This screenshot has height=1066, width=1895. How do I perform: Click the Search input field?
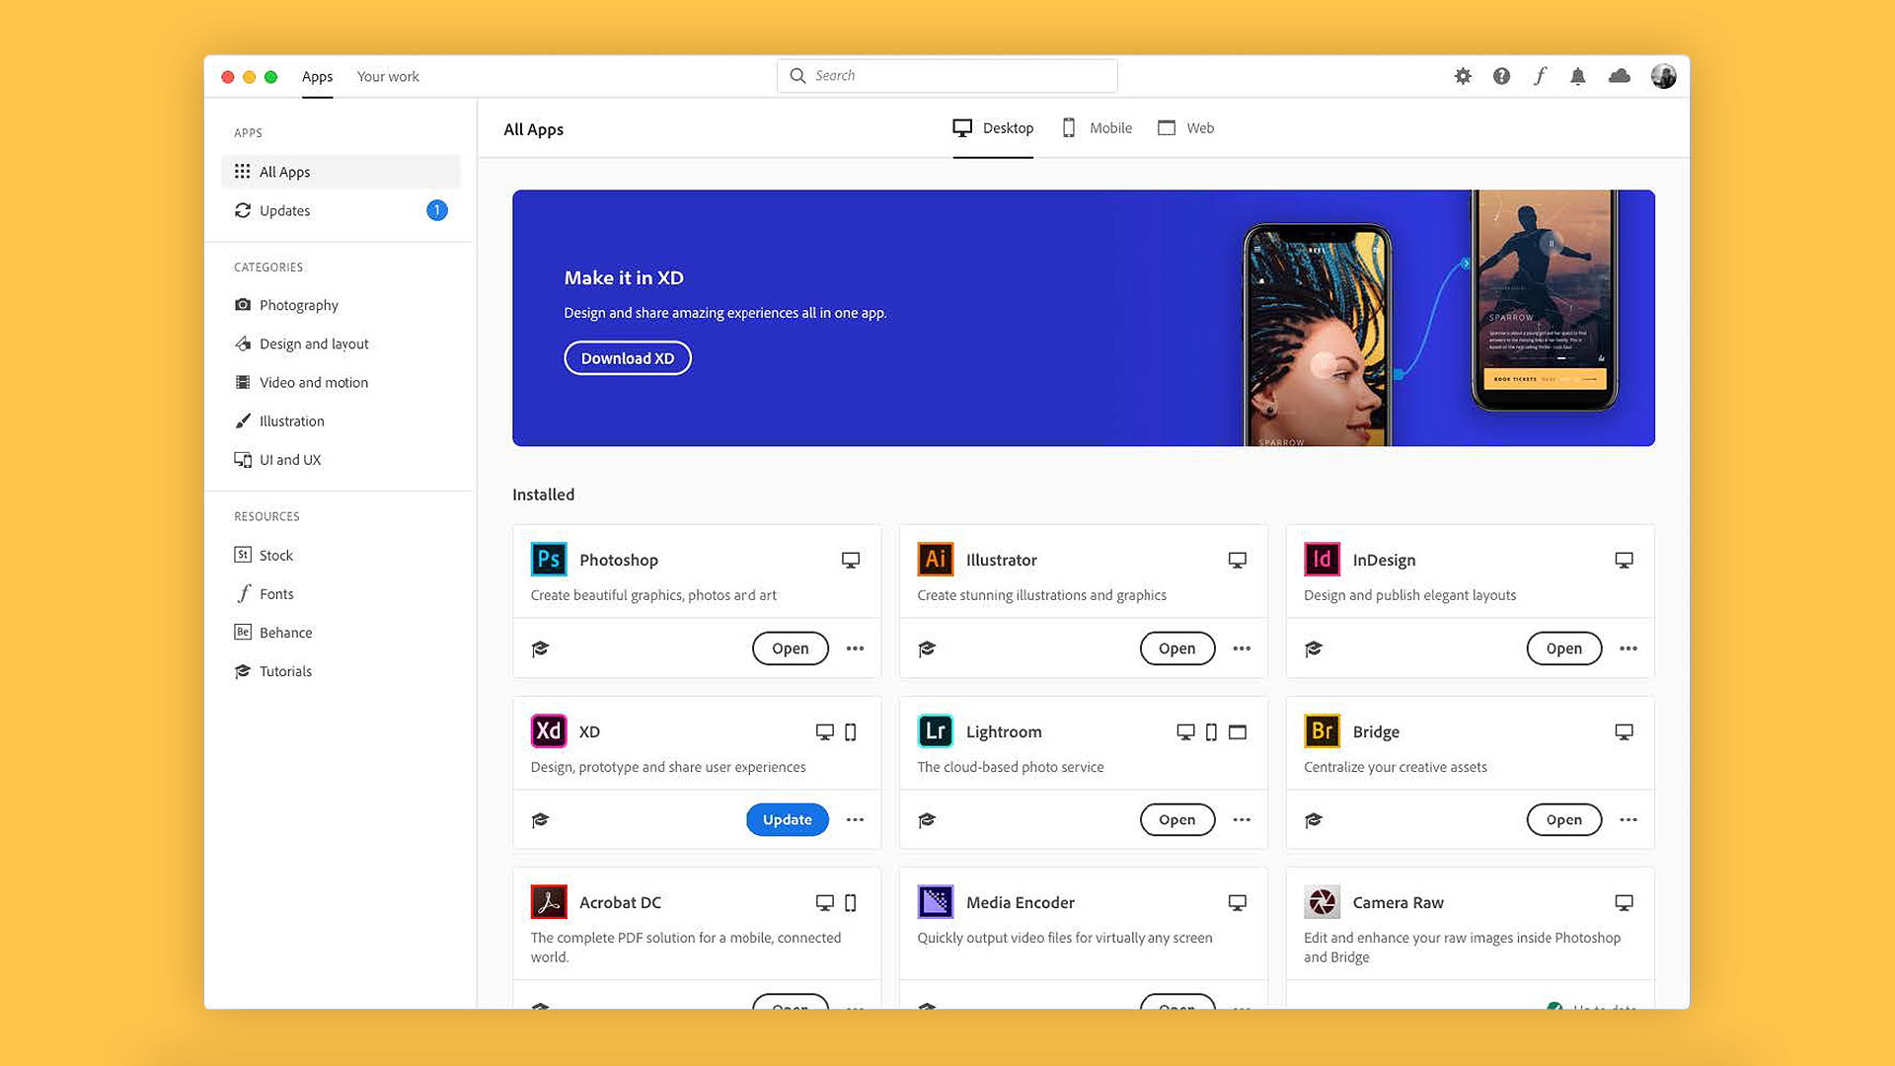coord(947,75)
